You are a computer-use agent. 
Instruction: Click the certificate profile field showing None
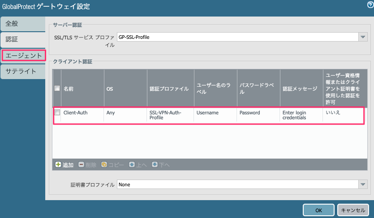coord(237,184)
